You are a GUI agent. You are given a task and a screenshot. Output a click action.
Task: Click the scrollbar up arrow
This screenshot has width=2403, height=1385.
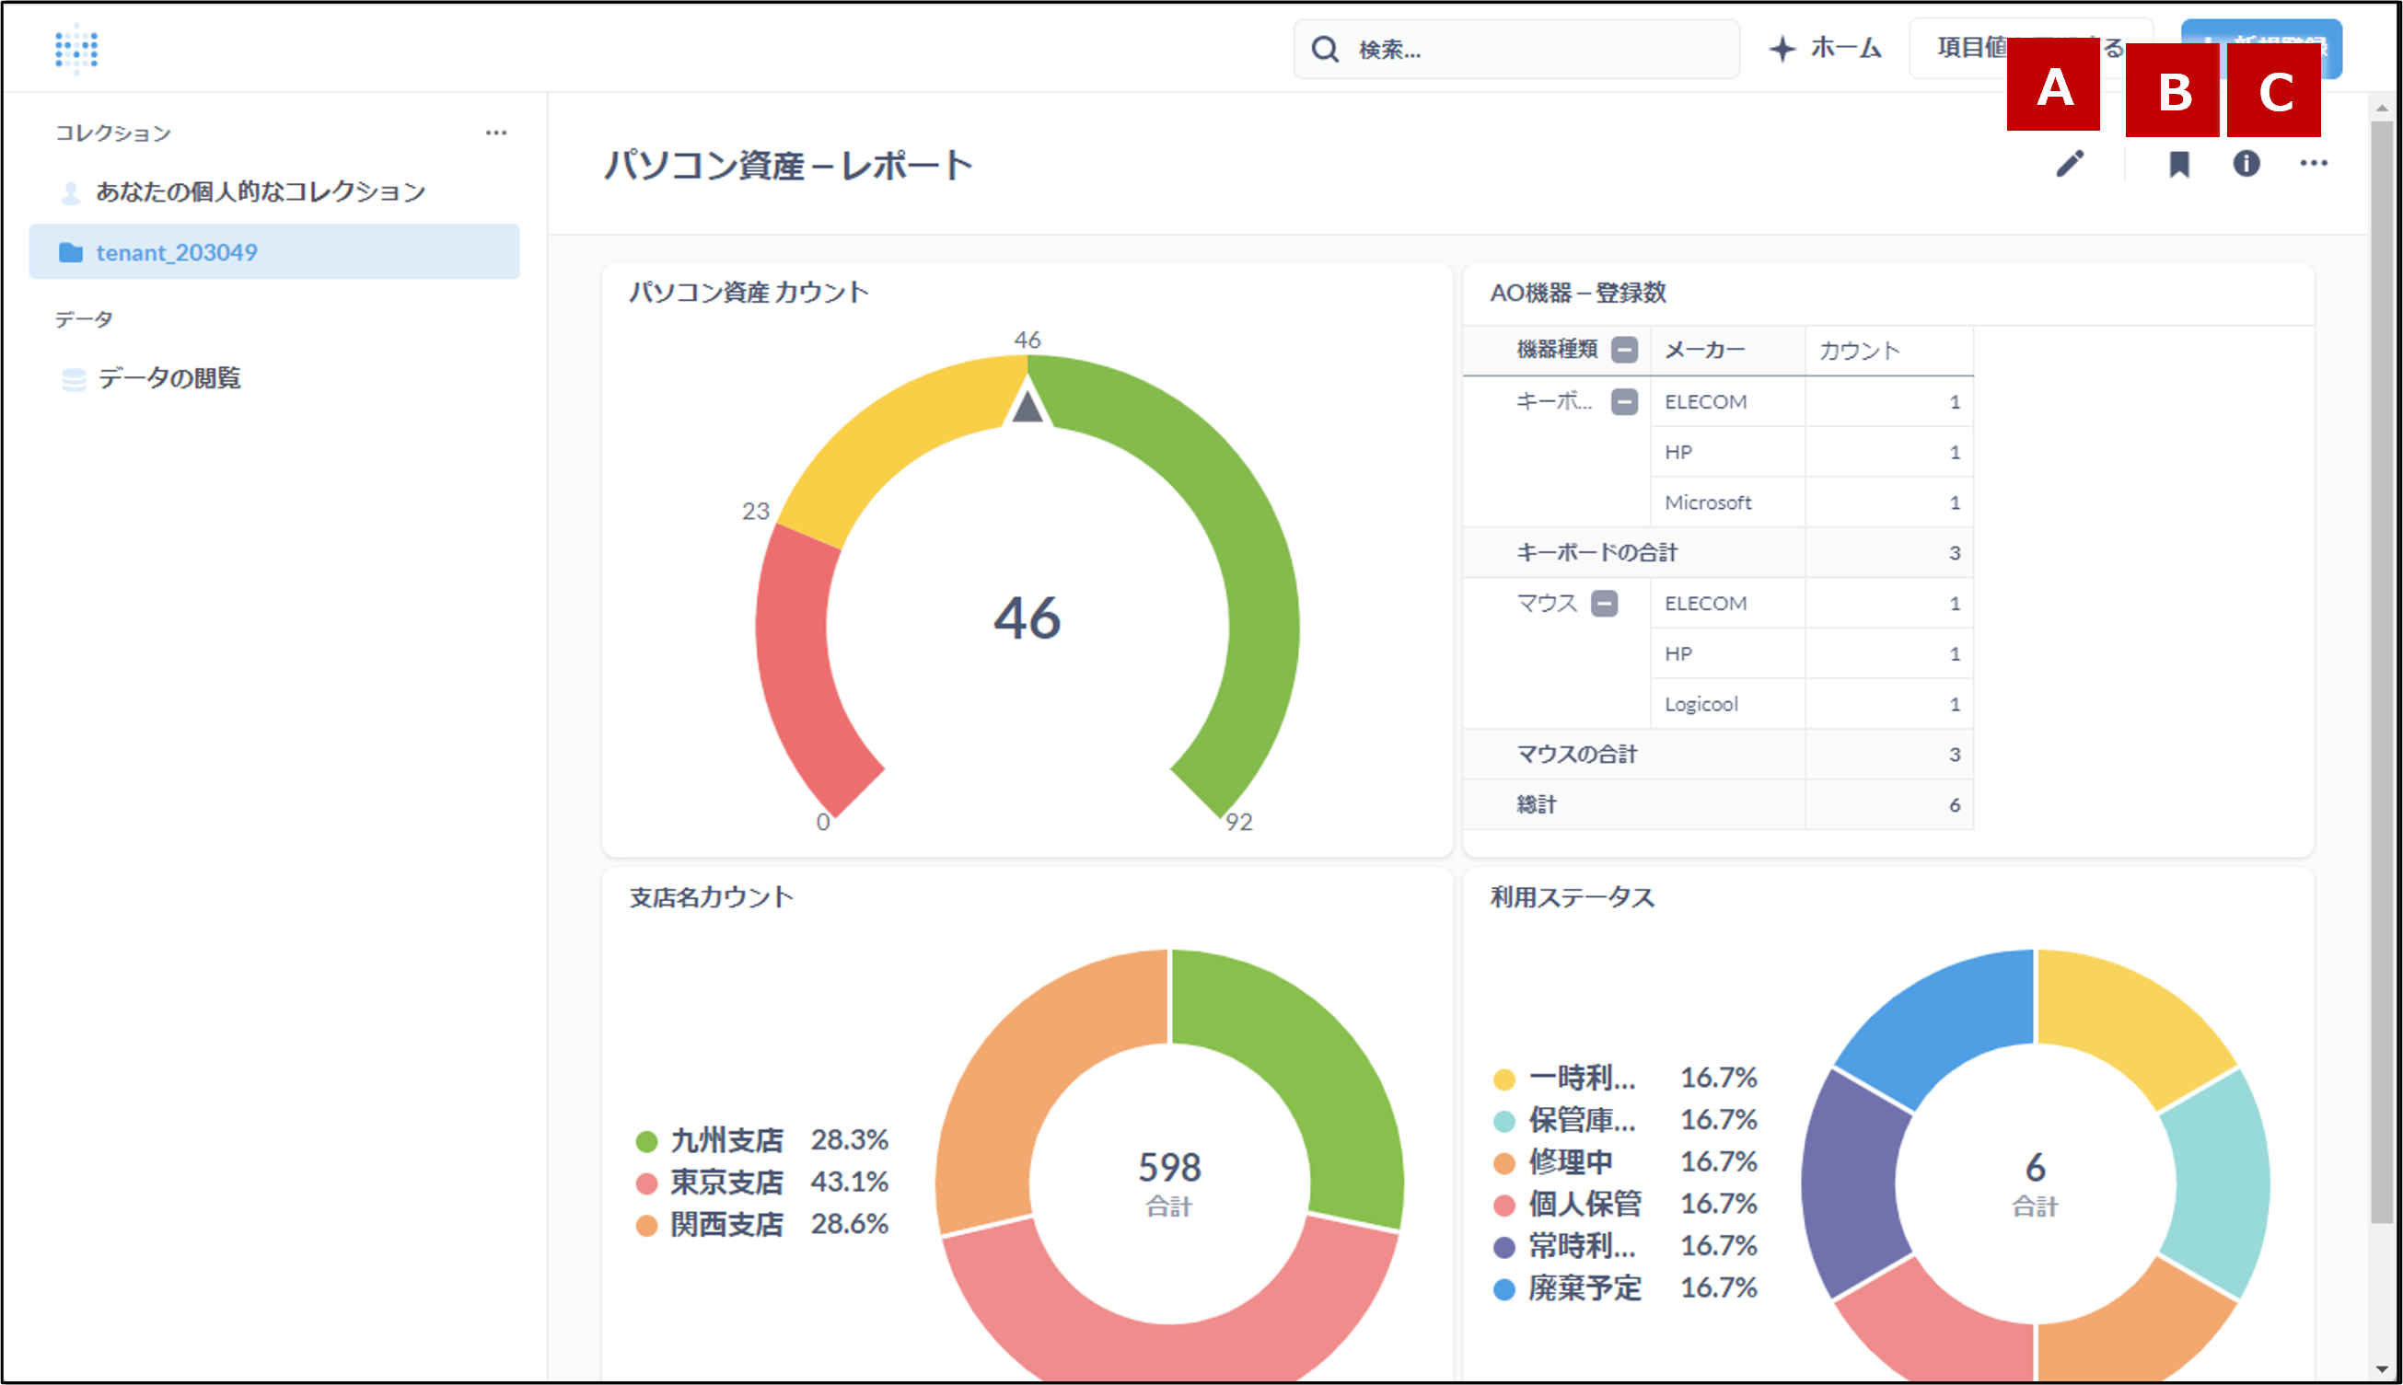point(2382,108)
